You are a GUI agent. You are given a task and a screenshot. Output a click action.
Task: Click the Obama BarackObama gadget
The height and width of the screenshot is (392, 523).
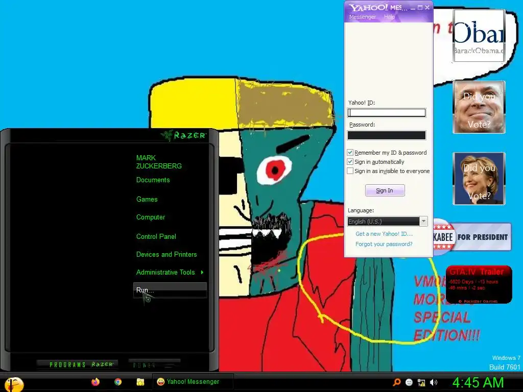pyautogui.click(x=479, y=36)
